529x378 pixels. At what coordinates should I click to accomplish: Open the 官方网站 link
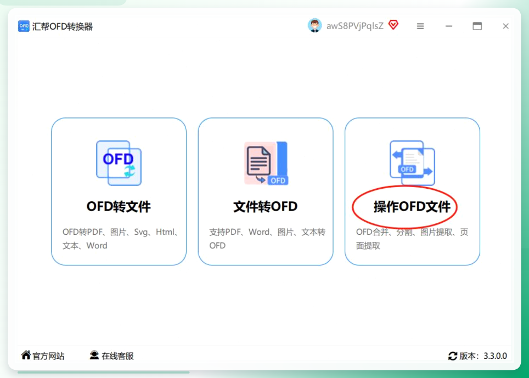48,356
